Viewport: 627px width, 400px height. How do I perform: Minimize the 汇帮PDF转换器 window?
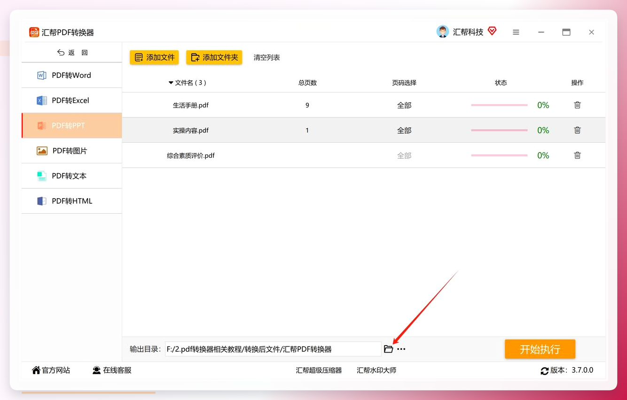541,32
